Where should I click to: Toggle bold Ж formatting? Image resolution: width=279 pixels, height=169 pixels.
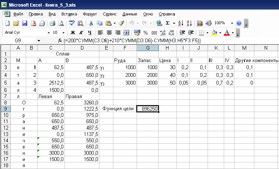pyautogui.click(x=73, y=33)
